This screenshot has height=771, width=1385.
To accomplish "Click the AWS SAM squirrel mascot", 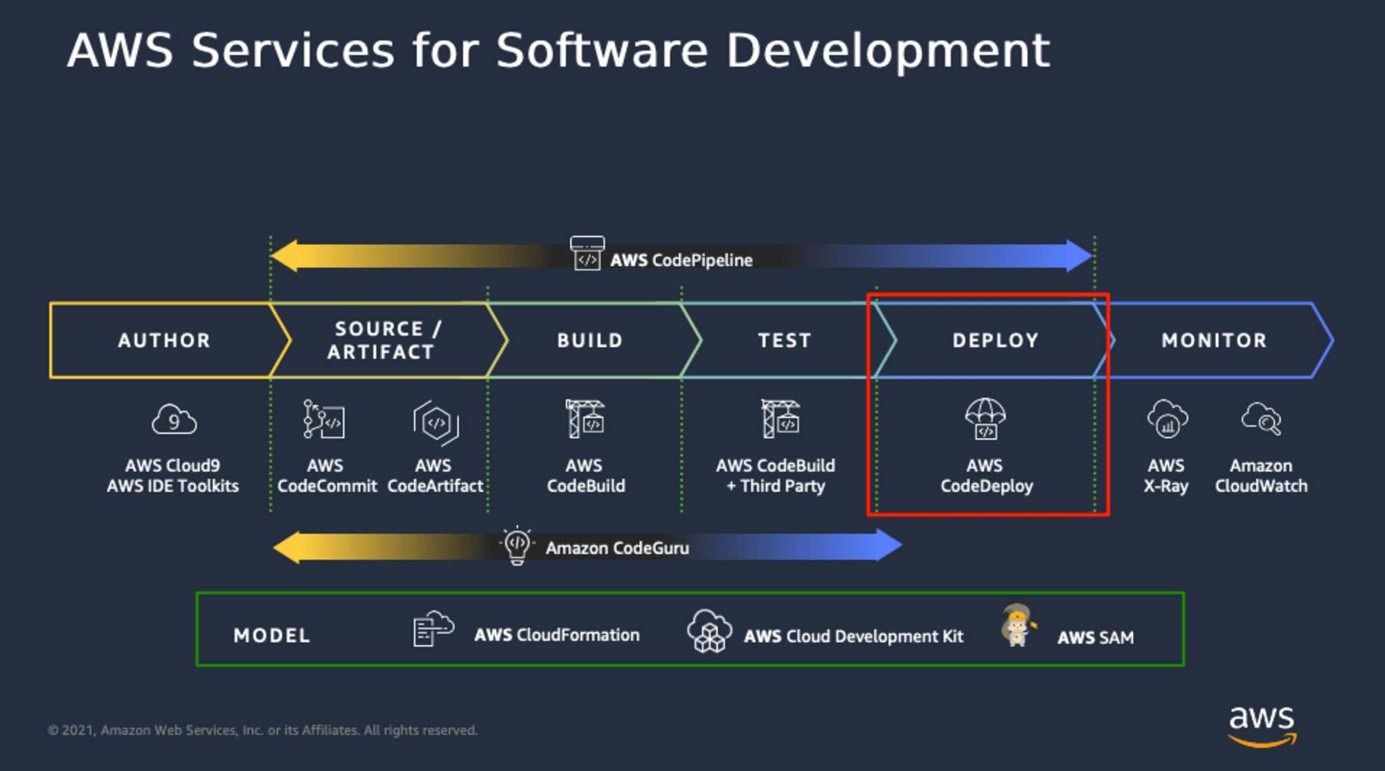I will coord(1018,626).
